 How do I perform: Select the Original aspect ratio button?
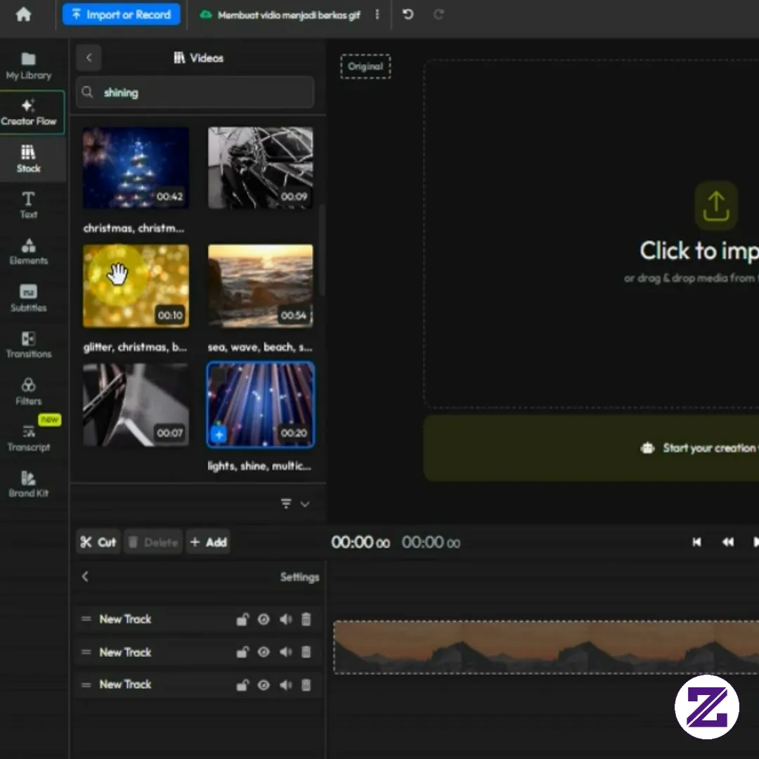coord(365,66)
